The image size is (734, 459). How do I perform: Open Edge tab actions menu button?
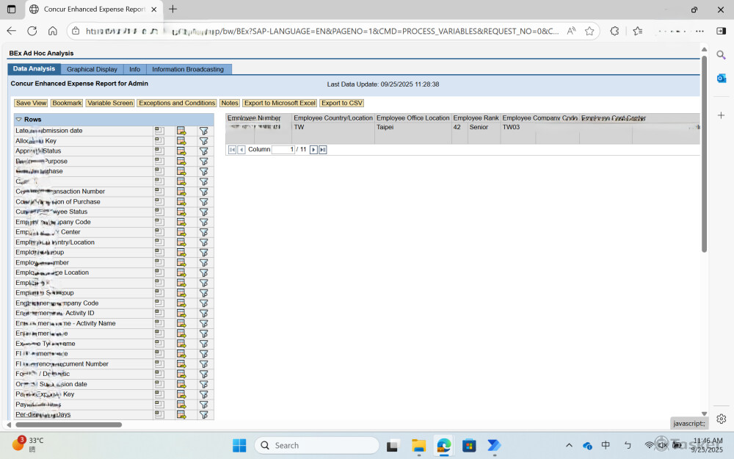point(11,10)
